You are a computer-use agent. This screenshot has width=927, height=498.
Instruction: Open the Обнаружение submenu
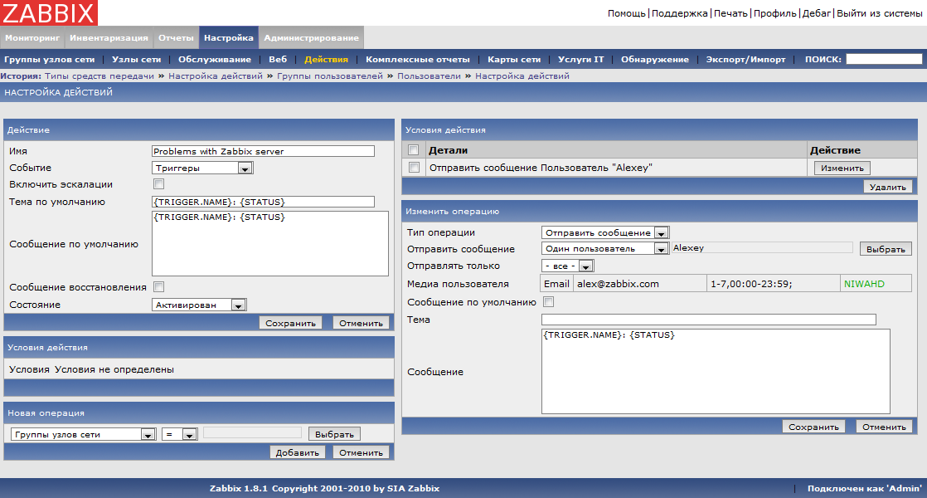coord(654,59)
